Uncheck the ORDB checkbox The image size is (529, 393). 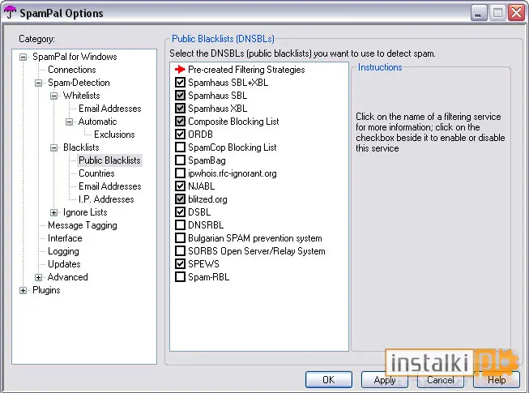coord(180,135)
